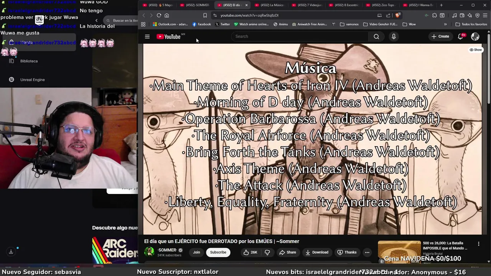
Task: Open a new browser tab
Action: click(x=441, y=5)
